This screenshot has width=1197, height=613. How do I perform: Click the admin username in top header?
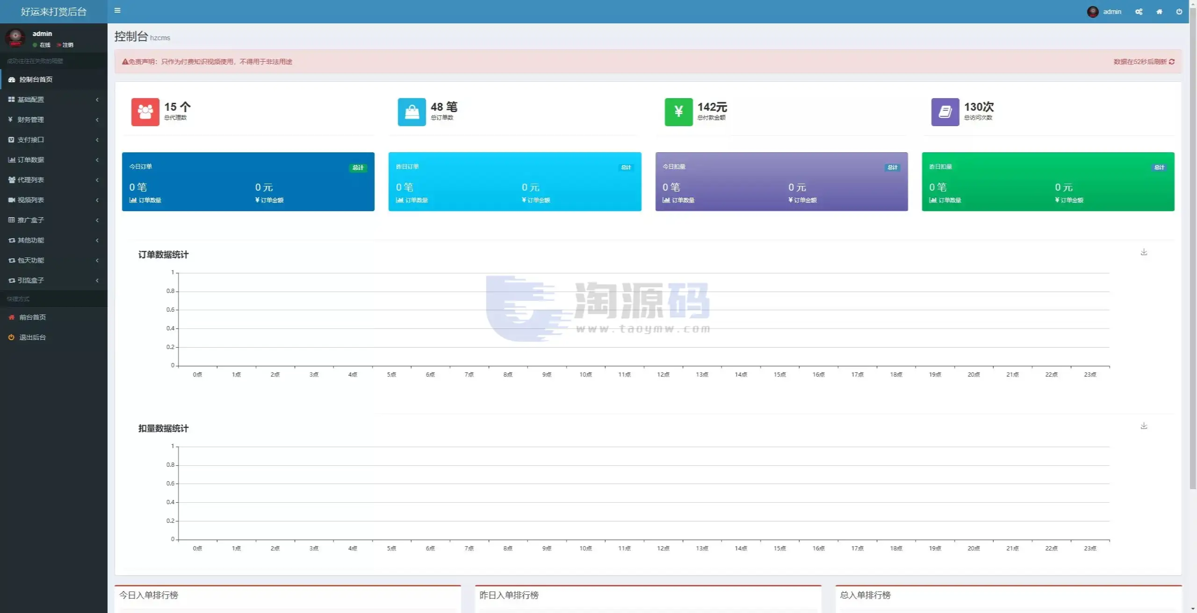[x=1112, y=12]
